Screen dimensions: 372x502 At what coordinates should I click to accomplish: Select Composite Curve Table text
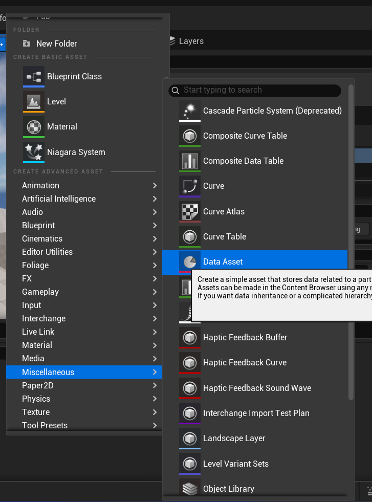tap(245, 136)
